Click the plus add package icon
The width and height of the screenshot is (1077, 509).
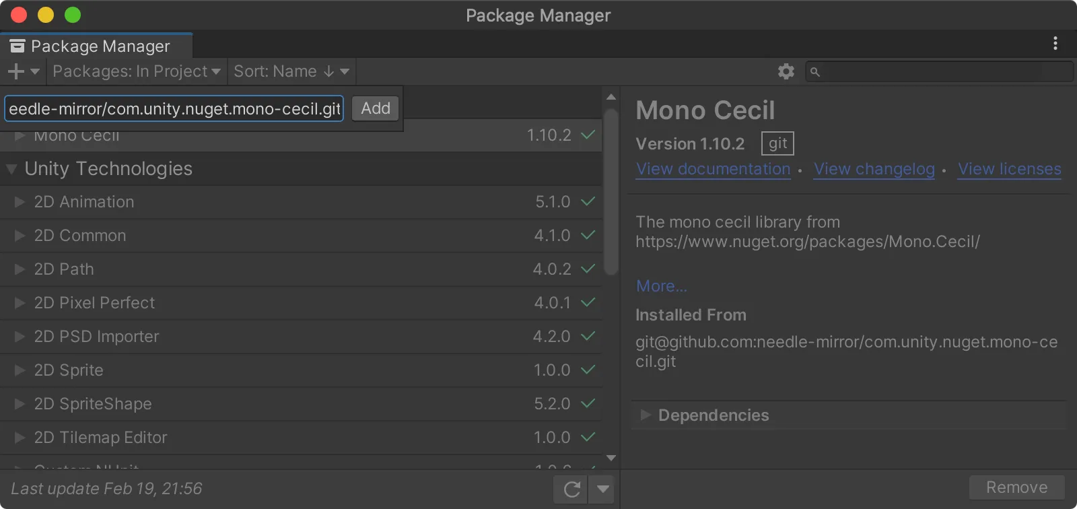click(16, 71)
